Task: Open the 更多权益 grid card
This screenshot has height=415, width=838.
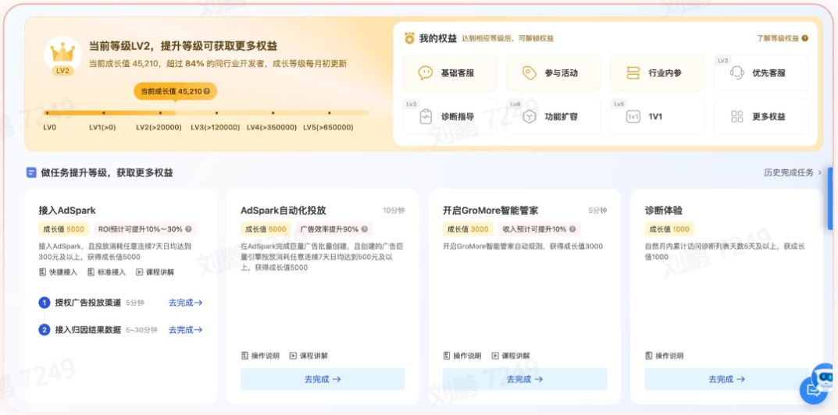Action: (x=761, y=116)
